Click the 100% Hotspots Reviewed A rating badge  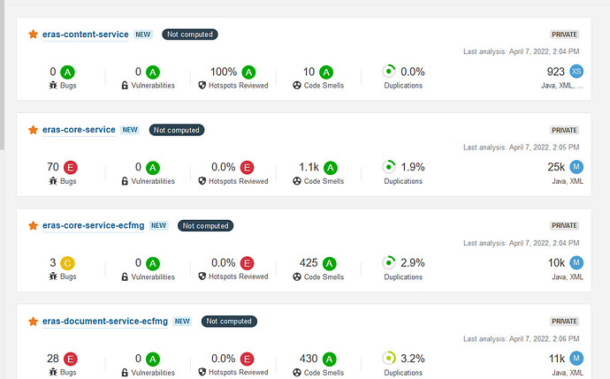click(x=249, y=72)
